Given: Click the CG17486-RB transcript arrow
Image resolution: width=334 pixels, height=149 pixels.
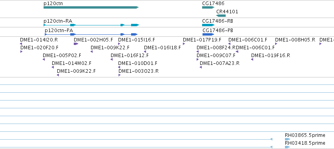Looking at the screenshot, I should tap(208, 25).
